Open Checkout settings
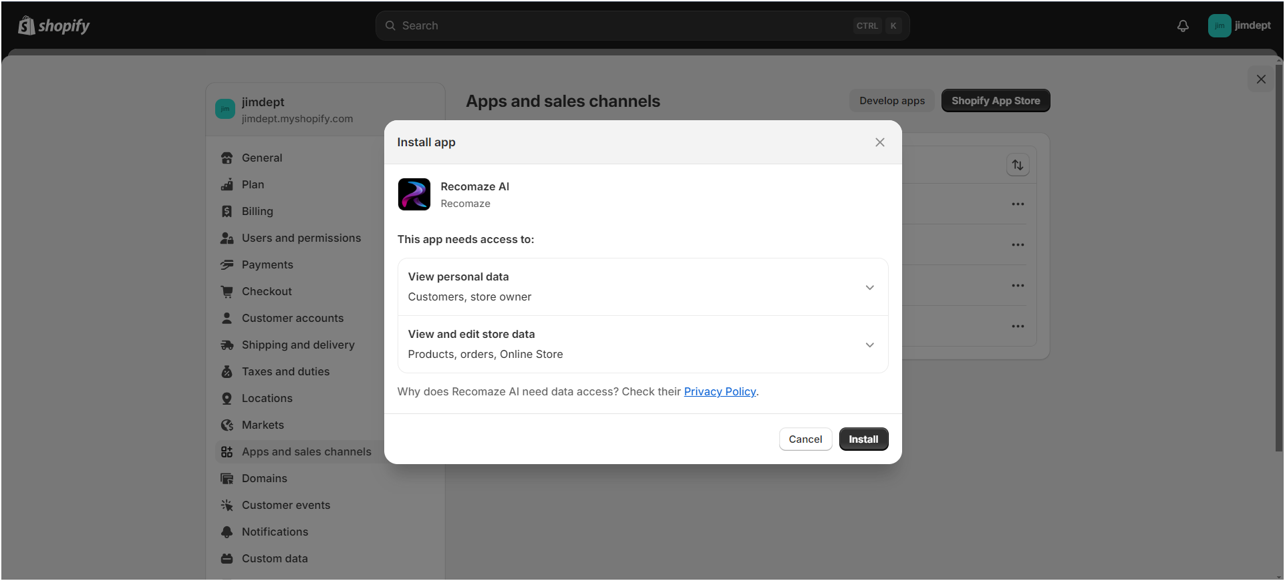Screen dimensions: 1285x581 click(267, 291)
